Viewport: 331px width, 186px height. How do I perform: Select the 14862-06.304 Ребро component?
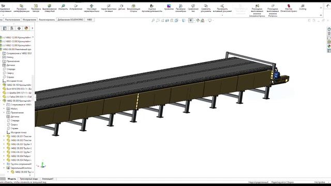click(x=19, y=156)
